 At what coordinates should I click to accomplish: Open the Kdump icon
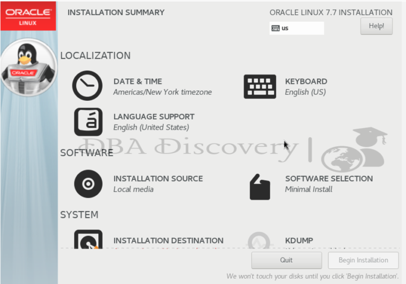[x=259, y=240]
